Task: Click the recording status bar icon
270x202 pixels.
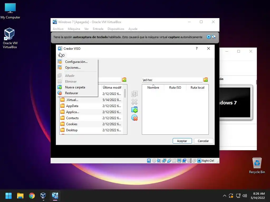Action: point(184,161)
